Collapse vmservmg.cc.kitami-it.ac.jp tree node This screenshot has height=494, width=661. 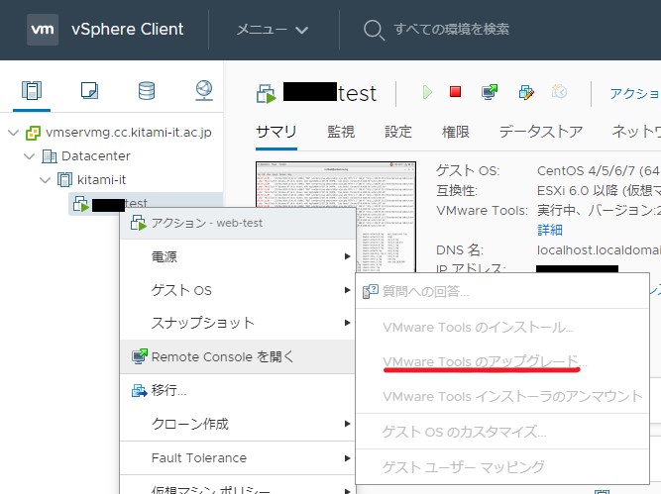tap(14, 133)
